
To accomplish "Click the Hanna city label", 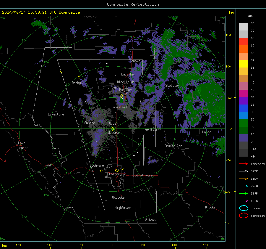I will coord(207,132).
